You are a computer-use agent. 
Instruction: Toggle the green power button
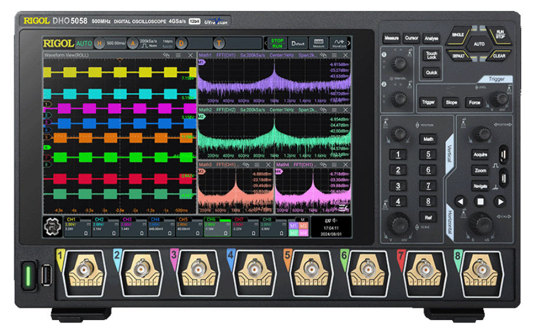point(28,276)
